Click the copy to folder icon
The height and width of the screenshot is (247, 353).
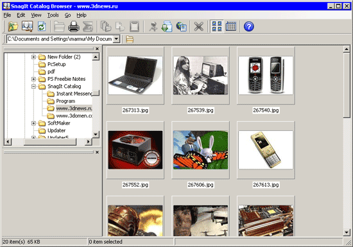click(106, 26)
